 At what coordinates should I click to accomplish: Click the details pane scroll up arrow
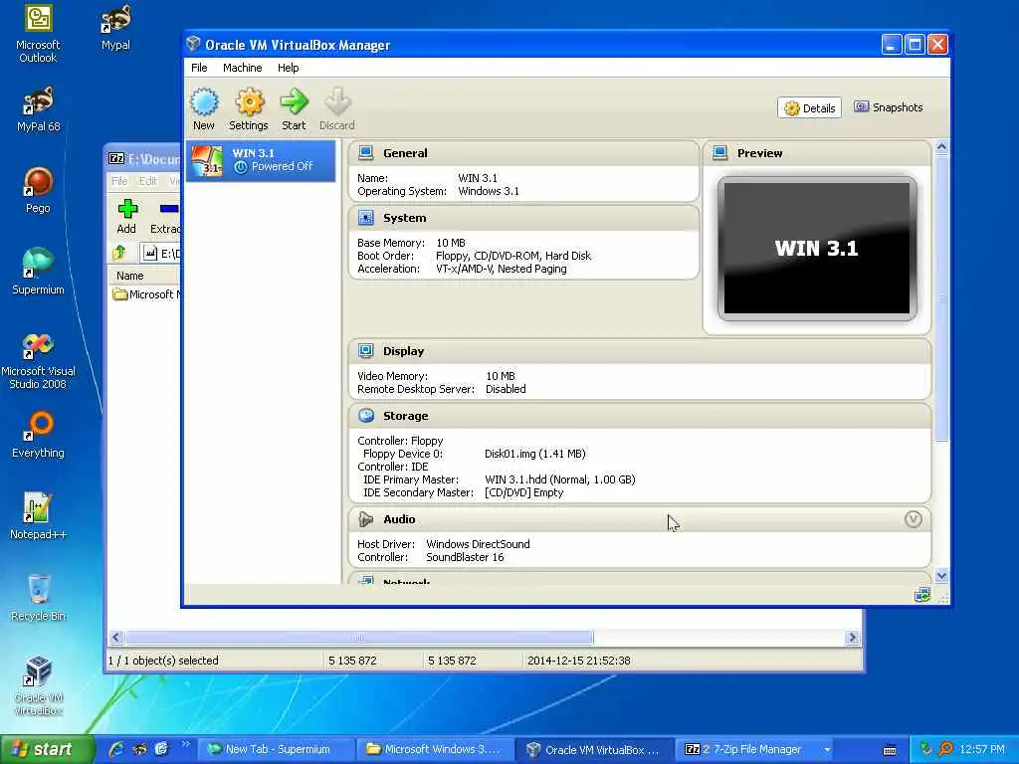(x=941, y=147)
